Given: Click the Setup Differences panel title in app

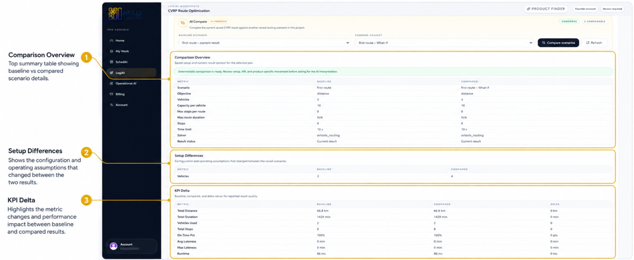Looking at the screenshot, I should [189, 156].
